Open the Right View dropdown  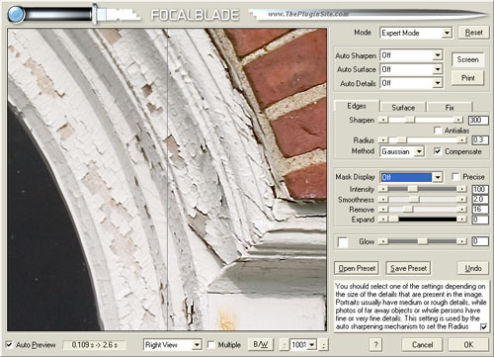pos(173,345)
